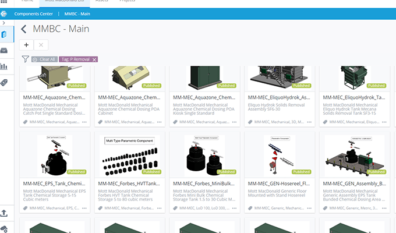396x233 pixels.
Task: Open the analytics bar chart sidebar icon
Action: pos(5,66)
